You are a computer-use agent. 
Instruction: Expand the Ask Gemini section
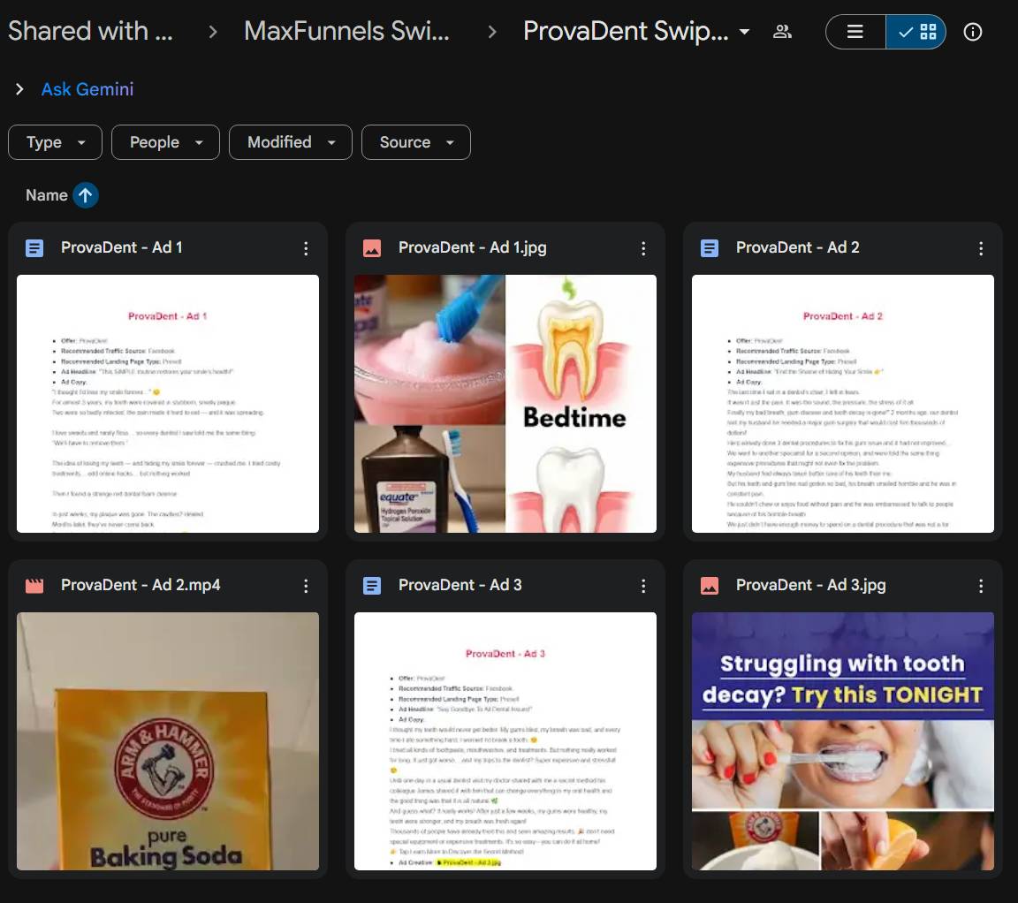[19, 89]
